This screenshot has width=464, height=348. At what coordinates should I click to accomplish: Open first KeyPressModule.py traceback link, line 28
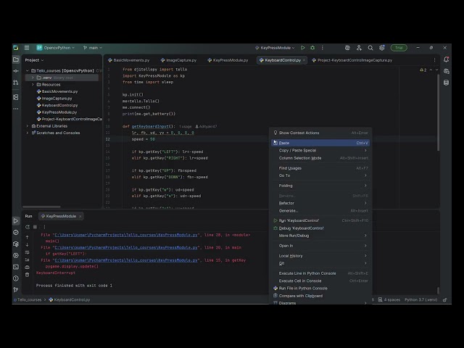click(126, 235)
